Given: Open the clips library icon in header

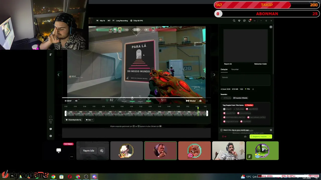Looking at the screenshot, I should pyautogui.click(x=244, y=21).
